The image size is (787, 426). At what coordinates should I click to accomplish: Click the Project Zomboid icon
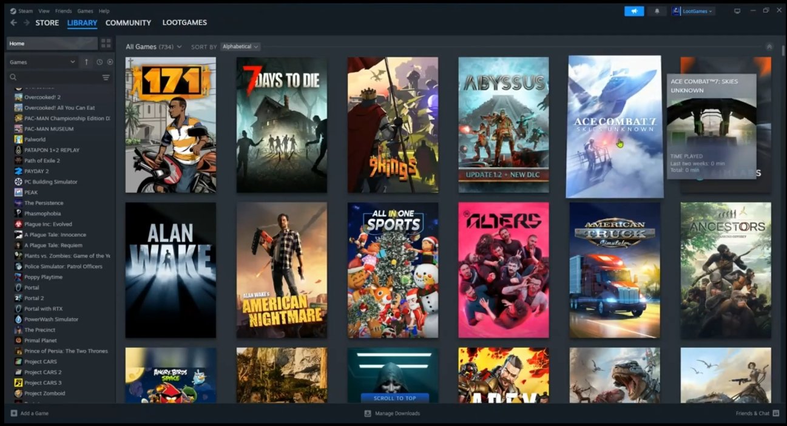(x=19, y=393)
